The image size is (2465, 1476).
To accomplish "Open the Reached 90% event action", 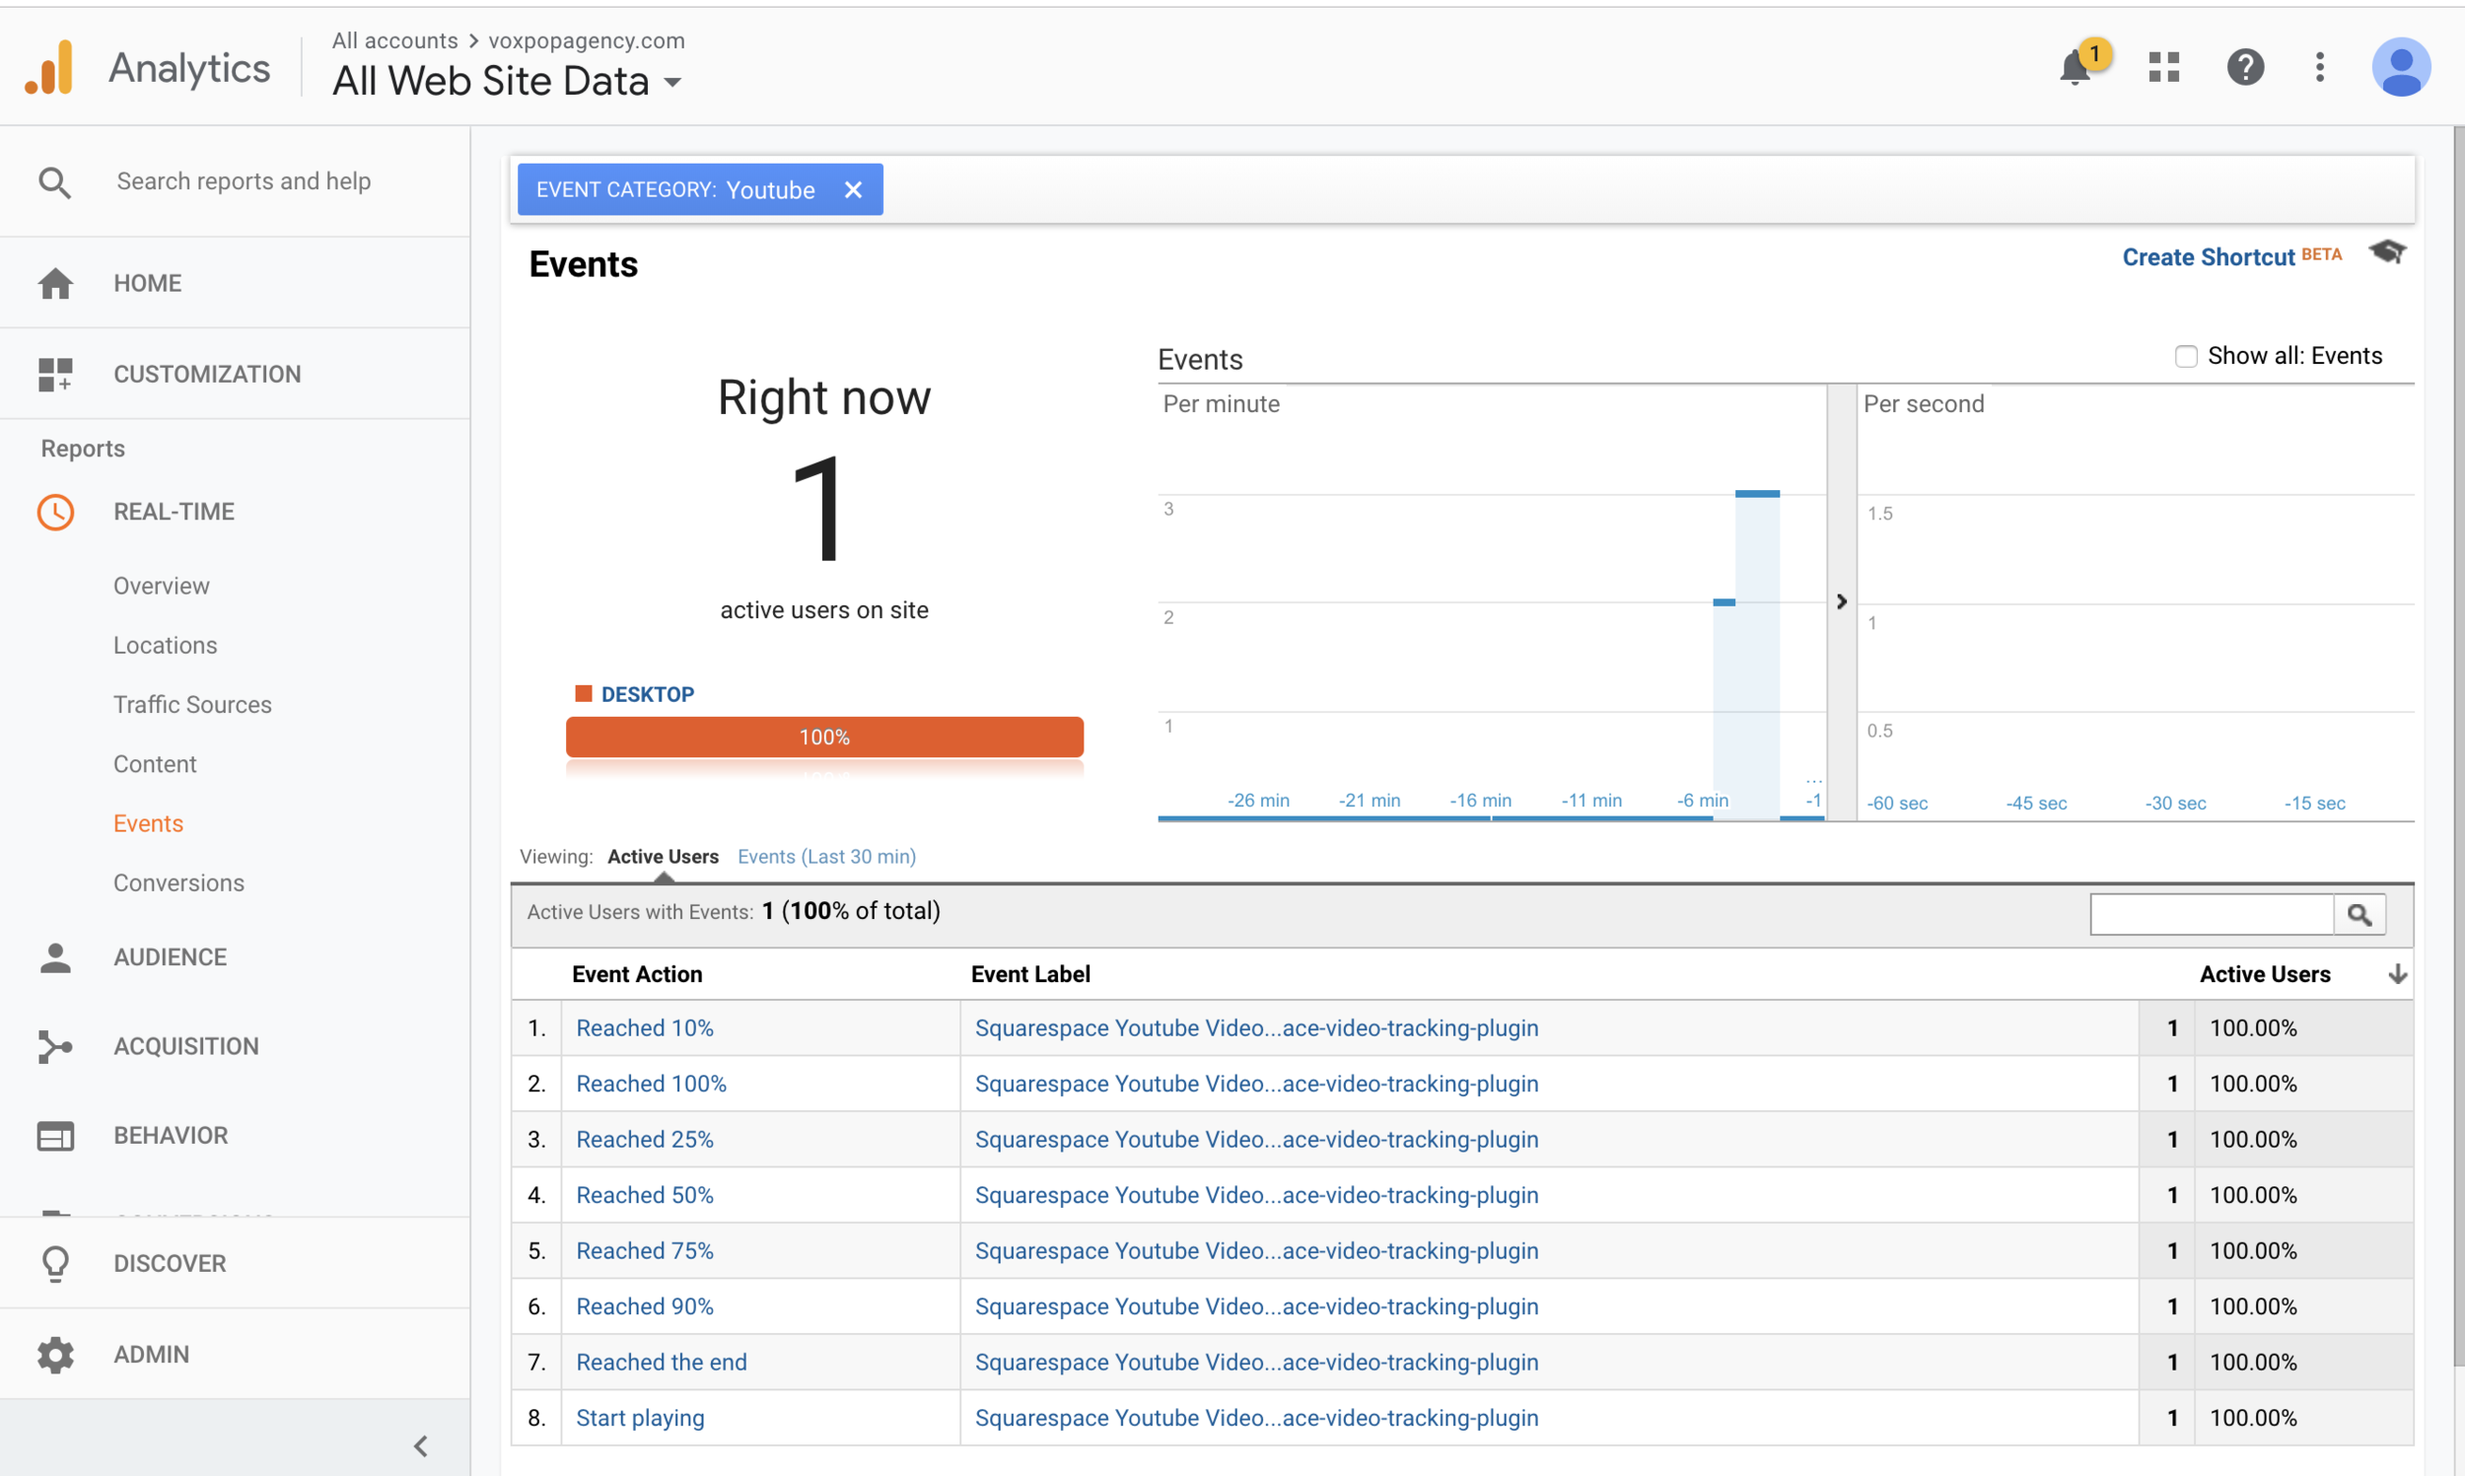I will point(644,1306).
